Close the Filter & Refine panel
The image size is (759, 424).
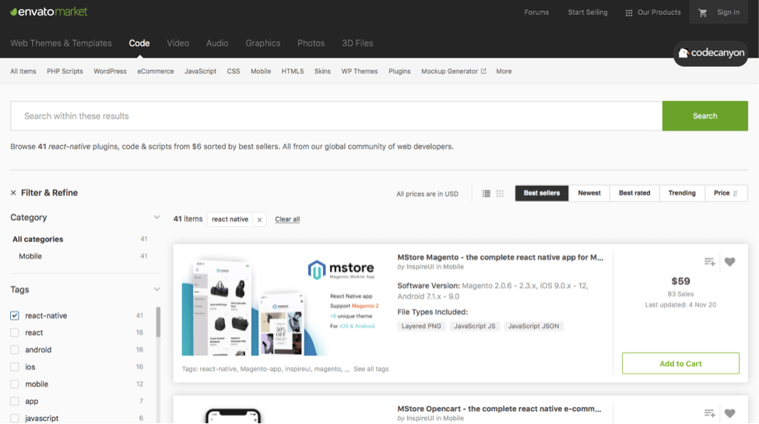pos(13,193)
